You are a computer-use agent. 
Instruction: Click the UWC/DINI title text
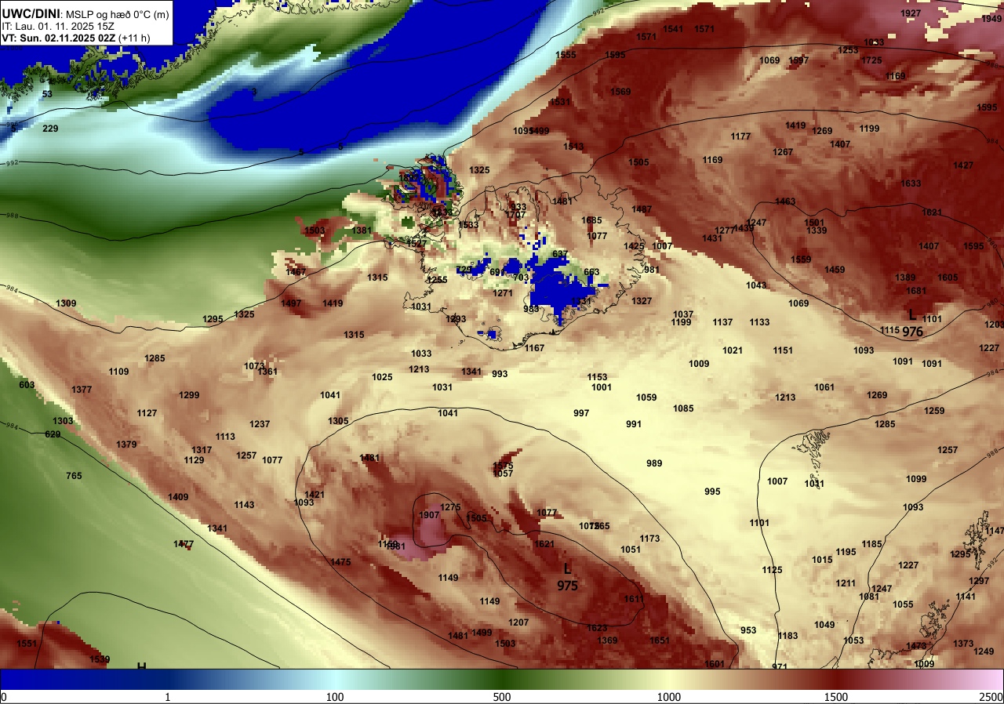tap(31, 13)
